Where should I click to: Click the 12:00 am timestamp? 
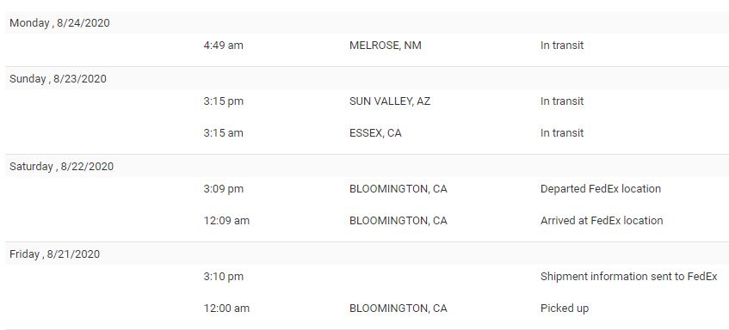coord(226,309)
